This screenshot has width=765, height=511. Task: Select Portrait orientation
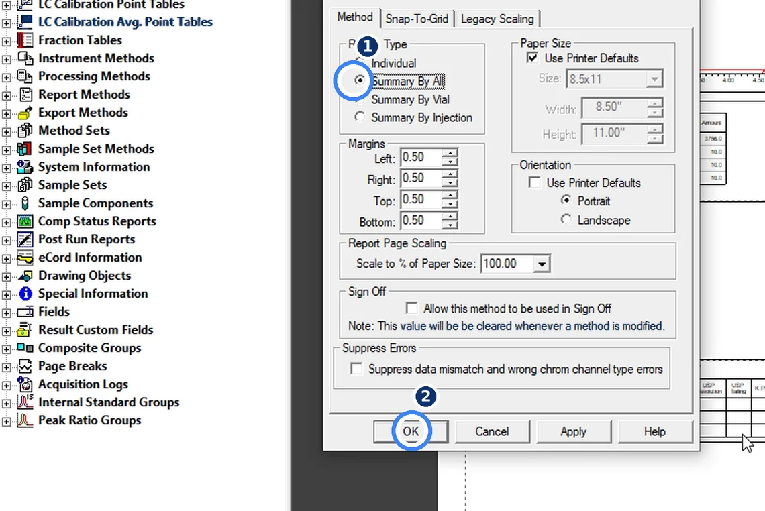[x=566, y=201]
